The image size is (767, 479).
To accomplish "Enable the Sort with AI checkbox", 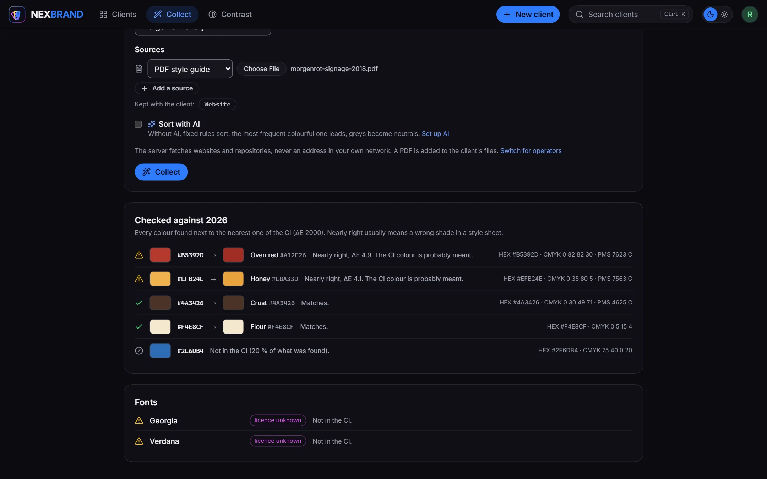I will (x=138, y=124).
